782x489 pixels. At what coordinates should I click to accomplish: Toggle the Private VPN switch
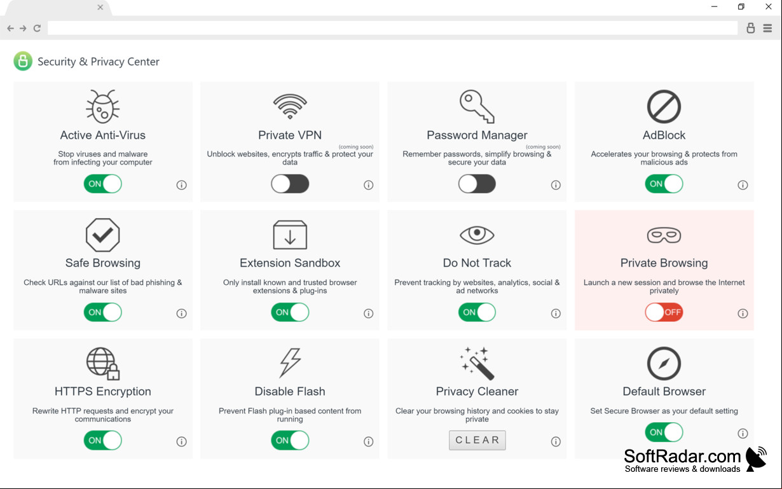click(290, 184)
